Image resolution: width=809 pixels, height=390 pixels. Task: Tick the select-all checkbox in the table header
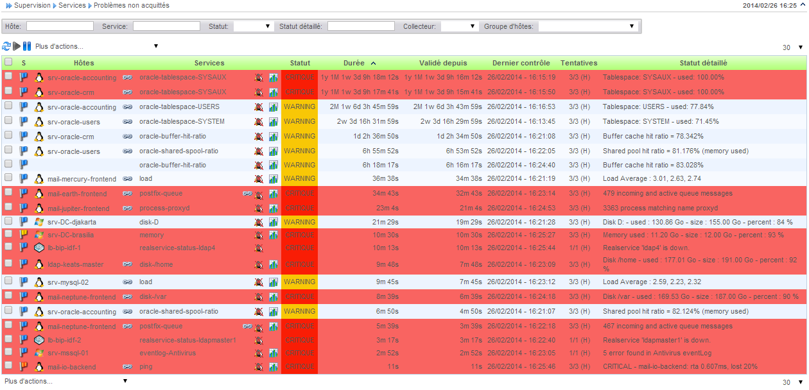tap(8, 62)
